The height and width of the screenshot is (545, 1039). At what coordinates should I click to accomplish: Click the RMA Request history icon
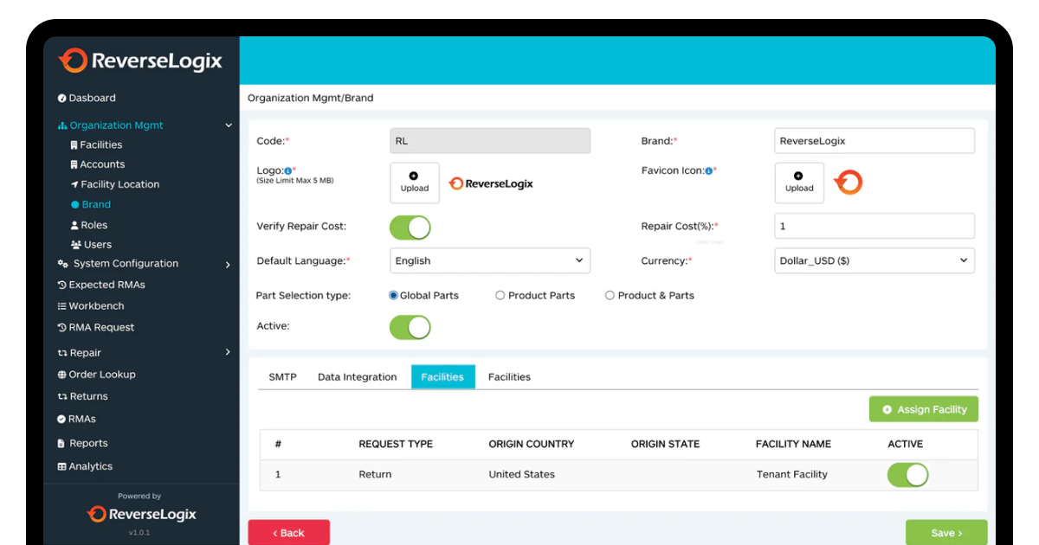coord(62,328)
